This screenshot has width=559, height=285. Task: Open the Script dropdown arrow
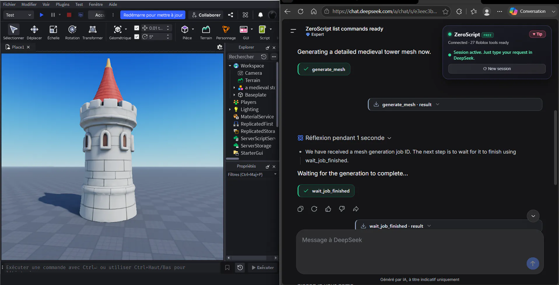click(271, 29)
